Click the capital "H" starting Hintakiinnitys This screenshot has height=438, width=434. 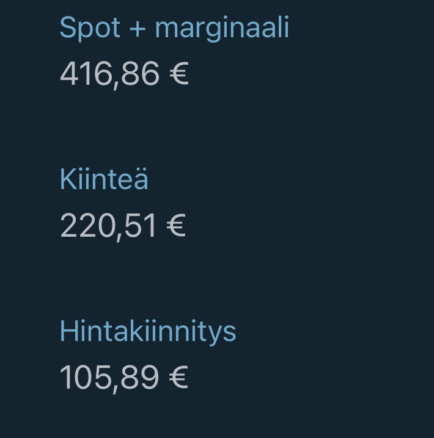point(67,332)
